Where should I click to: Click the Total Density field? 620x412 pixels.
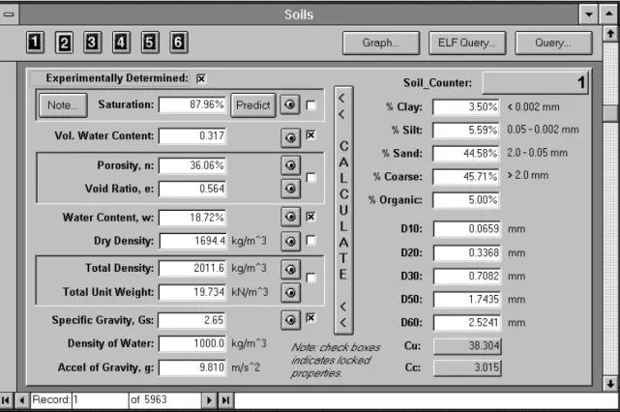(x=192, y=268)
